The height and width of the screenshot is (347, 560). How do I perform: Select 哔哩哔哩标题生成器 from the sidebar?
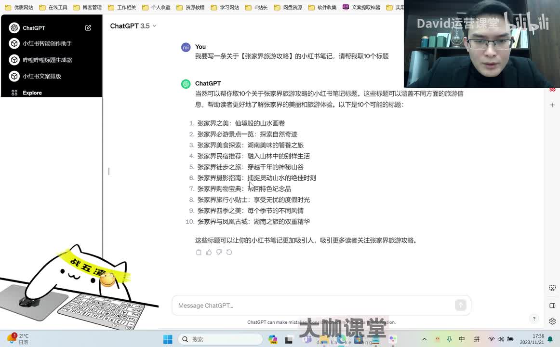click(x=47, y=60)
